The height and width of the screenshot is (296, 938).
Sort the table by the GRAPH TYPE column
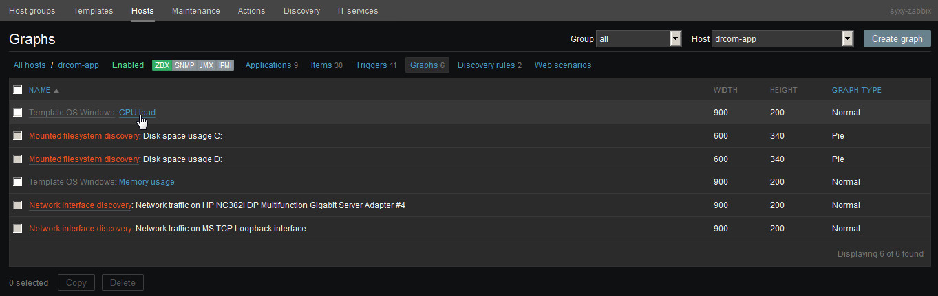tap(856, 90)
